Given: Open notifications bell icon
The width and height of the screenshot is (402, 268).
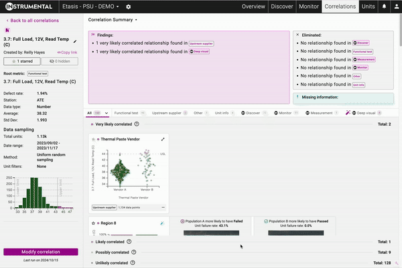Looking at the screenshot, I should coord(384,7).
